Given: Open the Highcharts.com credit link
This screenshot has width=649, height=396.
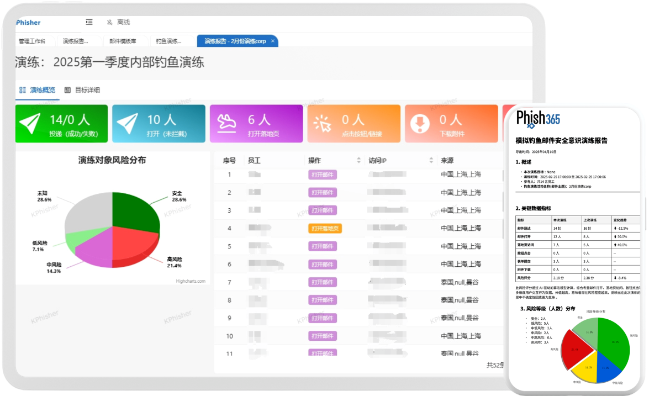Looking at the screenshot, I should [191, 281].
